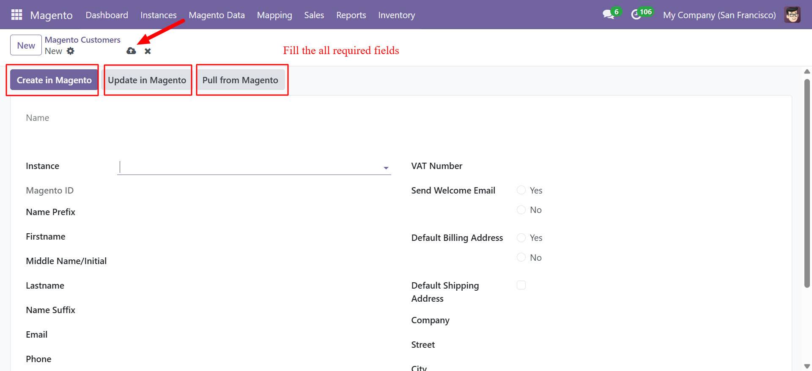Click the user avatar picture
812x371 pixels.
coord(792,15)
